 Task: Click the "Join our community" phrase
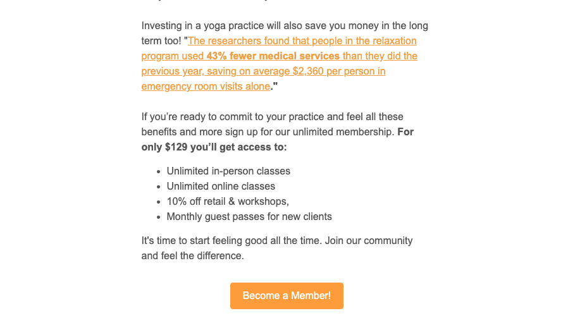click(x=369, y=241)
